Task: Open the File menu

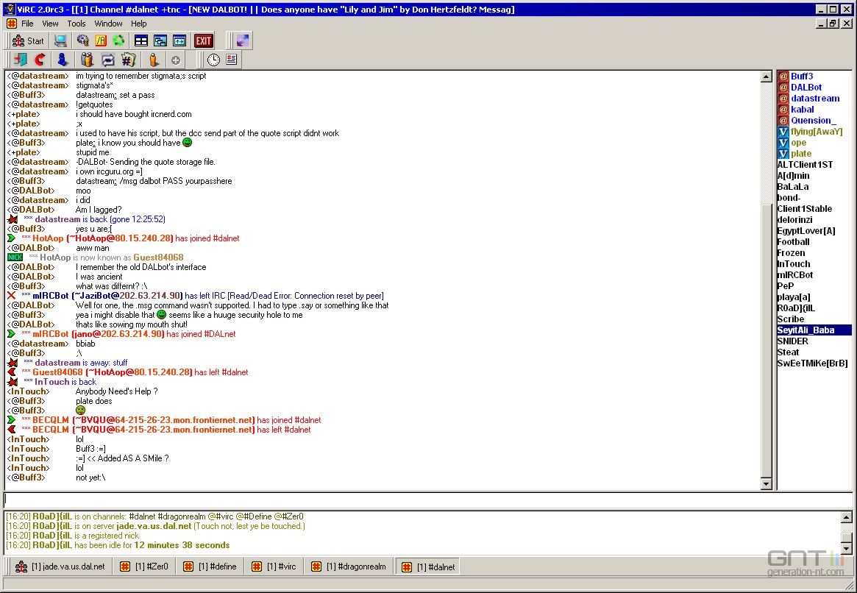Action: (x=27, y=24)
